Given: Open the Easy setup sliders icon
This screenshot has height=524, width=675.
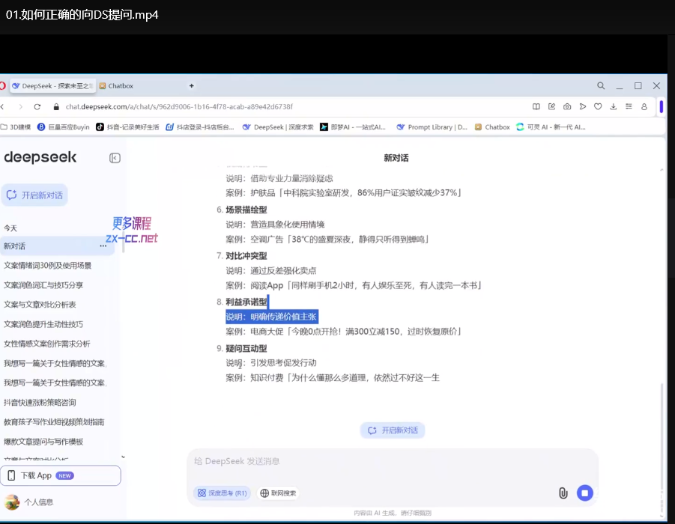Looking at the screenshot, I should pos(629,107).
